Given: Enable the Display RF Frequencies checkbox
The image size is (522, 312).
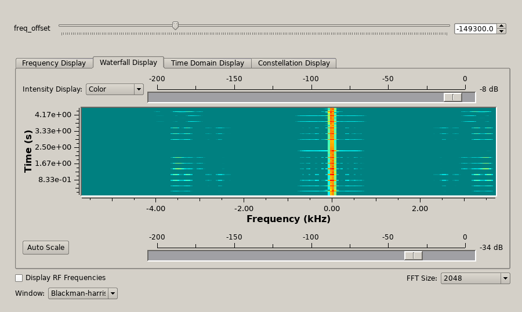Looking at the screenshot, I should (19, 278).
